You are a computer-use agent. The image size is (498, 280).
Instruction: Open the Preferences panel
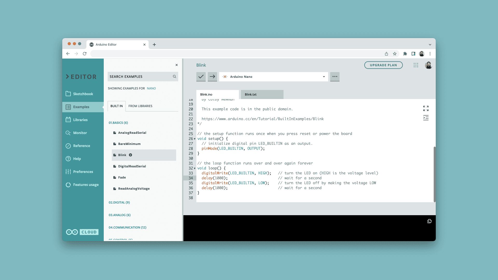point(83,171)
